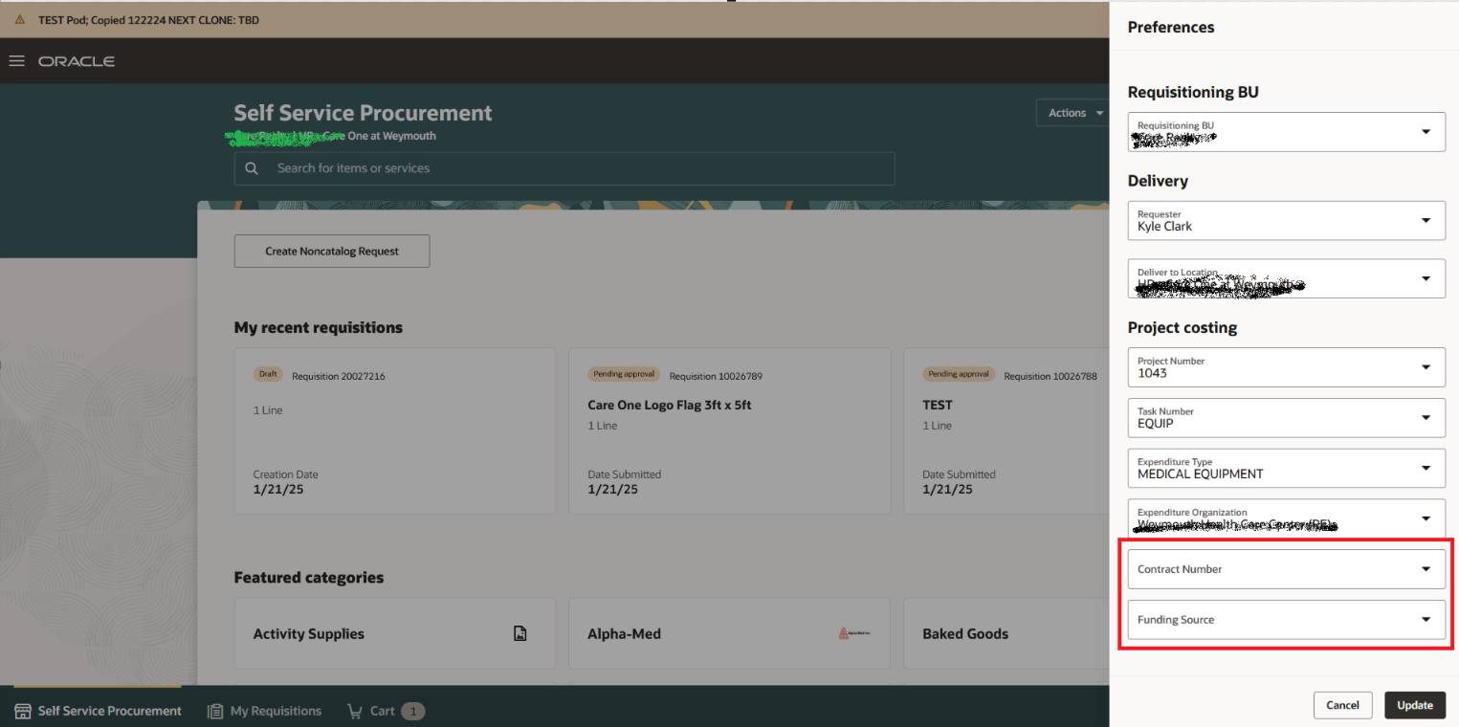Click the document icon beside Activity Supplies

click(519, 633)
